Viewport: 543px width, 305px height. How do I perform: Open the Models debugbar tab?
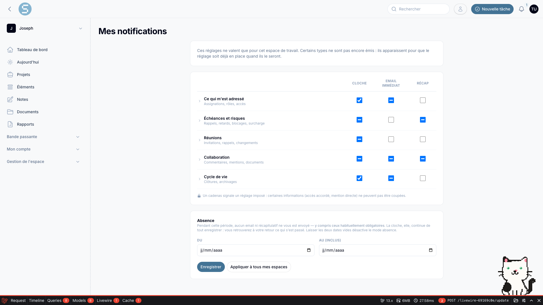coord(83,300)
